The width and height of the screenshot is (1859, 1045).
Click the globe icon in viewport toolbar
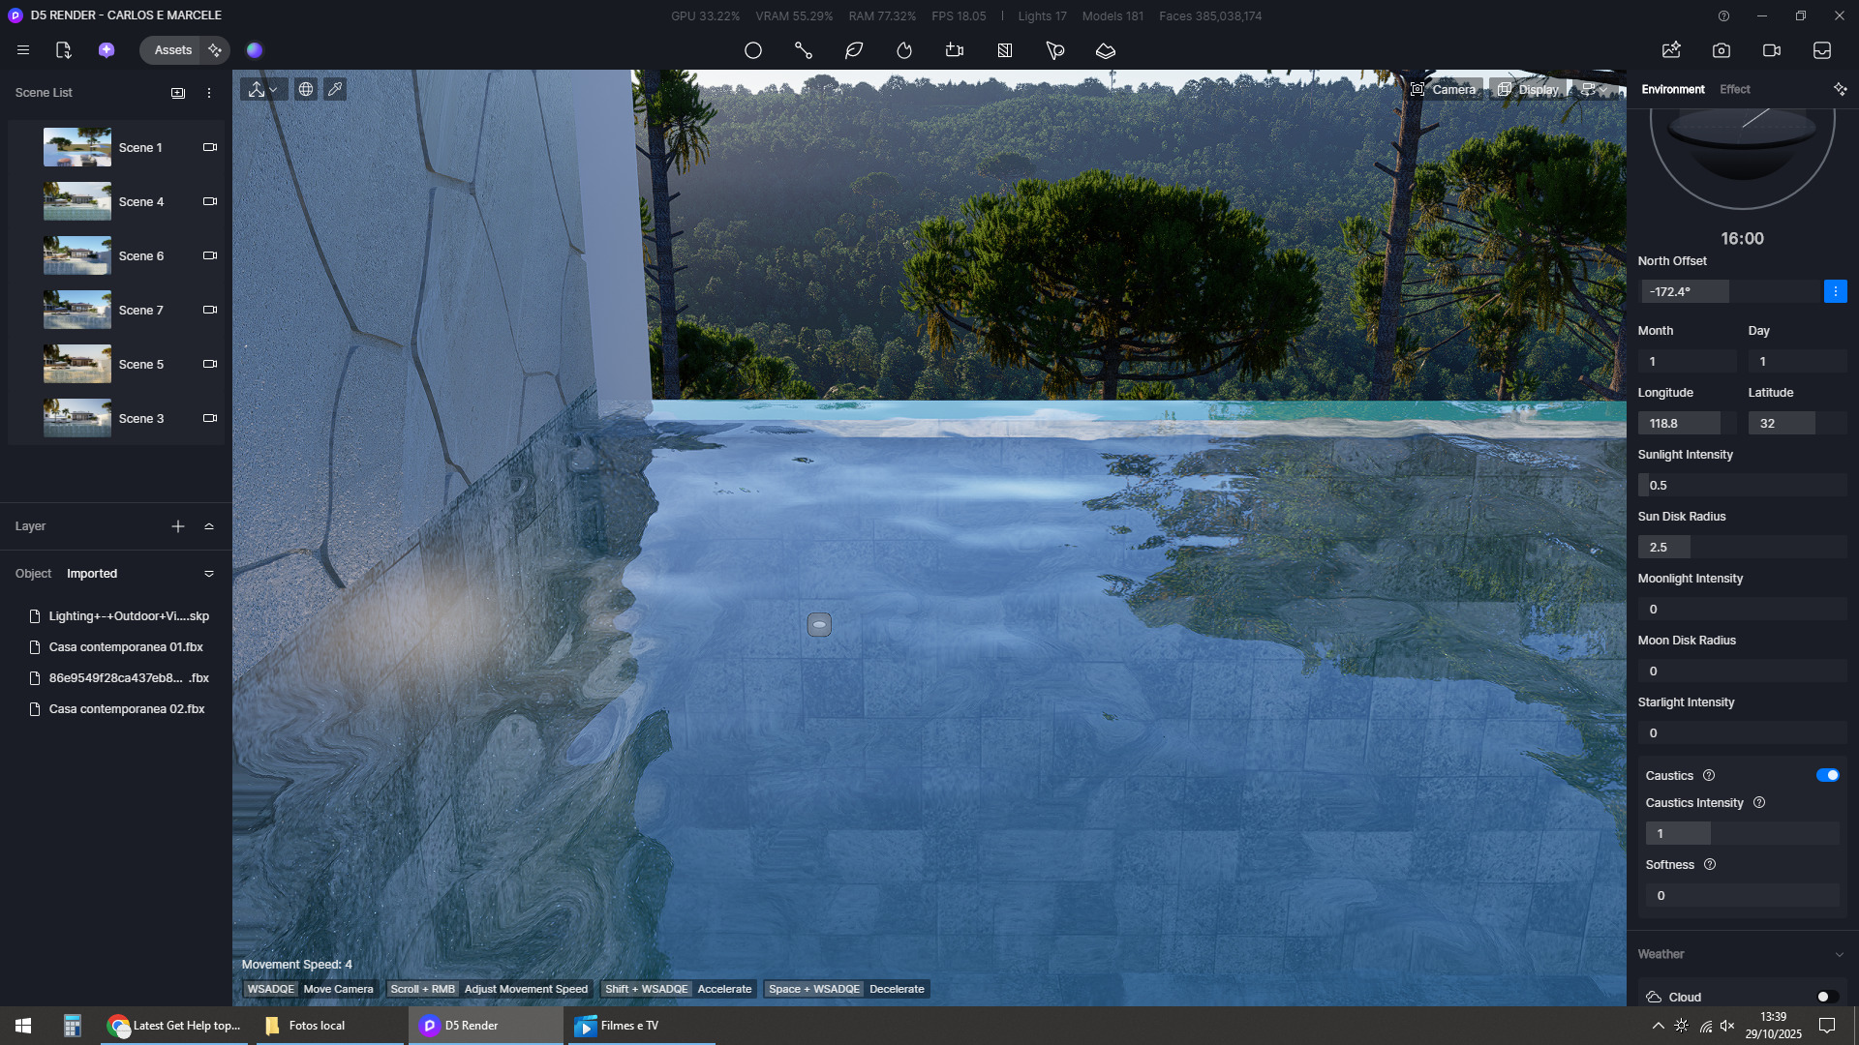(306, 89)
